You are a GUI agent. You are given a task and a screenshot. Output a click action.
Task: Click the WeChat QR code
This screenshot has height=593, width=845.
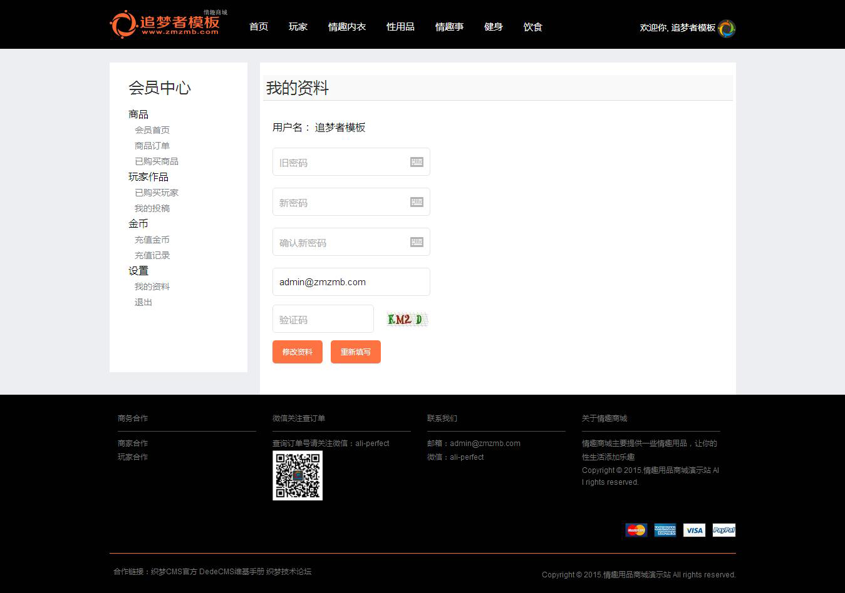click(298, 476)
